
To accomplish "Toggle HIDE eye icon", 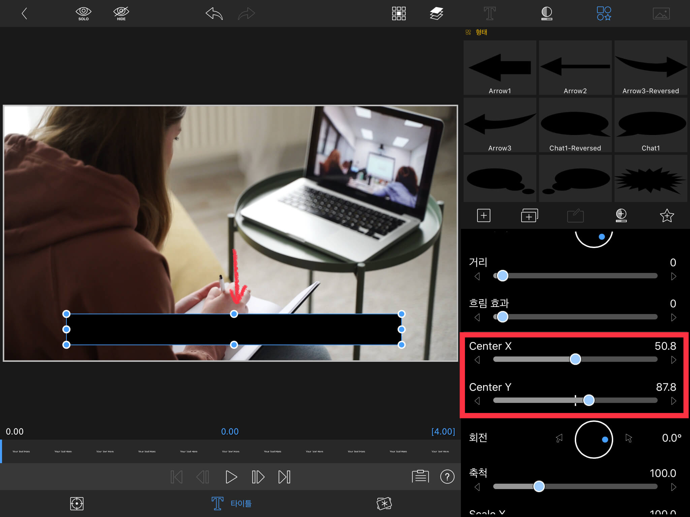I will coord(121,13).
